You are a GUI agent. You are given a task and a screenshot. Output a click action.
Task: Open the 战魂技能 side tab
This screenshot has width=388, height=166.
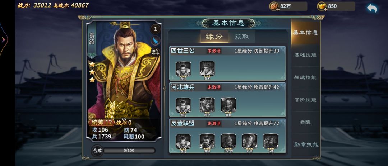(305, 77)
